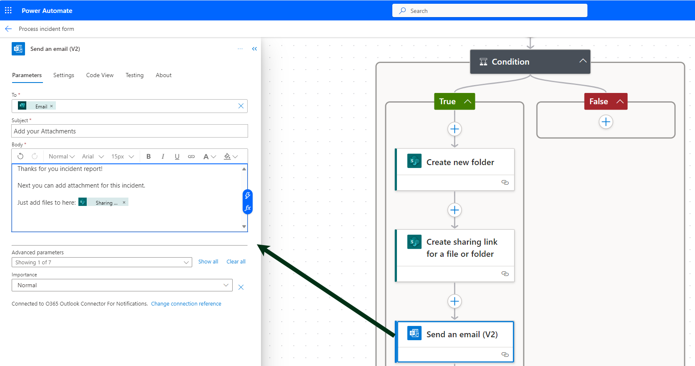
Task: Click the Change connection reference link
Action: pos(186,303)
